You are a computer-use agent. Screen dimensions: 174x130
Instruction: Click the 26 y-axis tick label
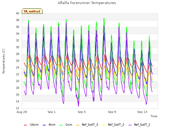coord(17,61)
